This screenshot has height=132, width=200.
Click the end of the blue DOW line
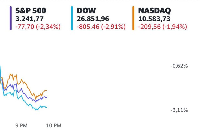click(x=47, y=108)
